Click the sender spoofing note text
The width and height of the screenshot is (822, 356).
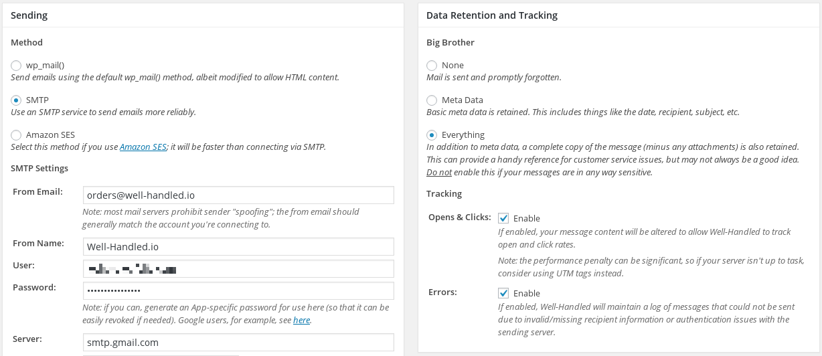point(221,218)
